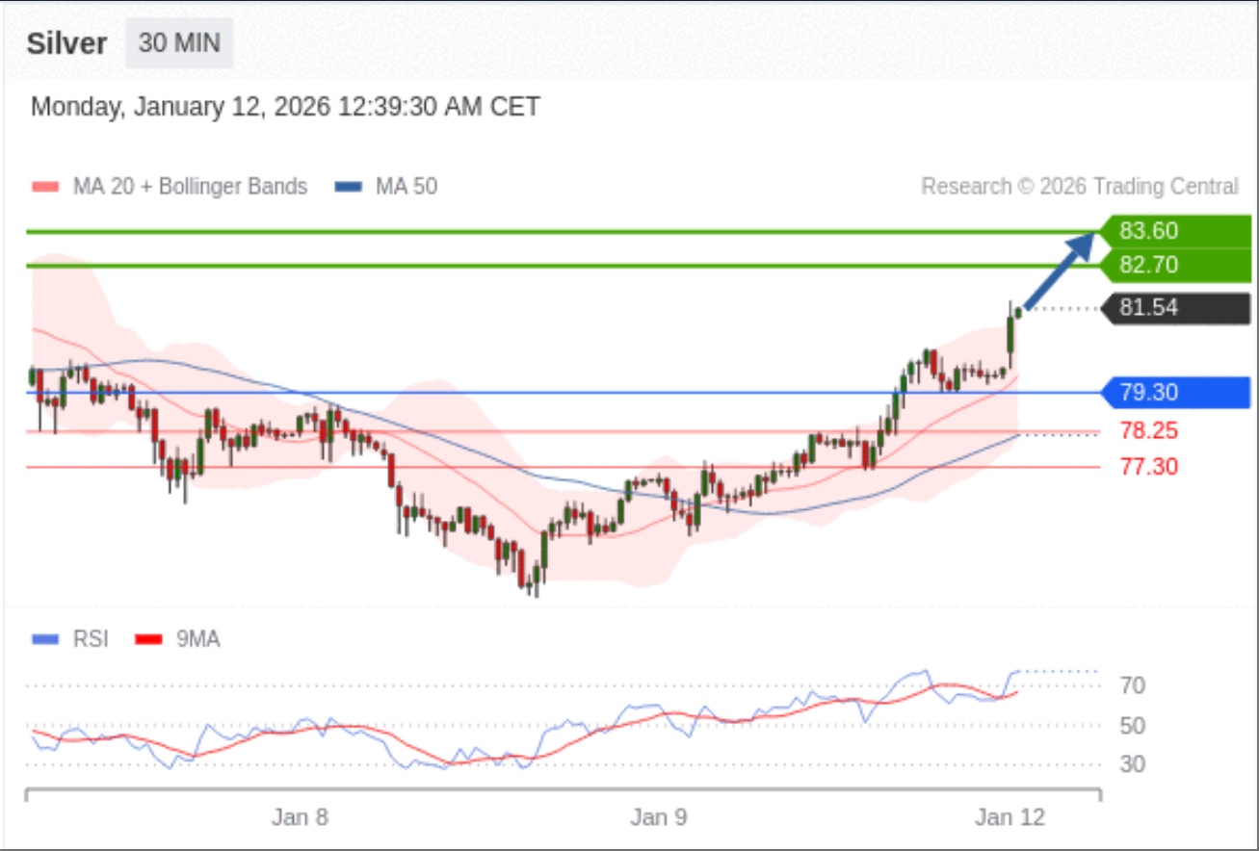Click the pink MA 20 legend swatch
Screen dimensions: 1259x851
tap(45, 187)
